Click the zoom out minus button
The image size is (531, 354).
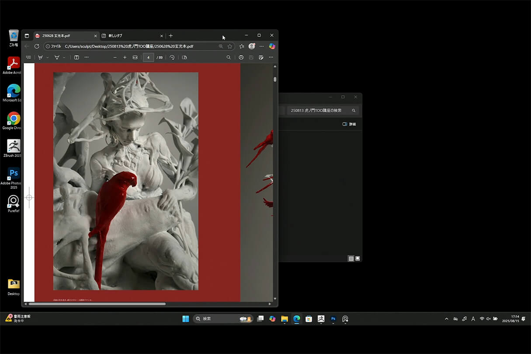click(x=115, y=57)
